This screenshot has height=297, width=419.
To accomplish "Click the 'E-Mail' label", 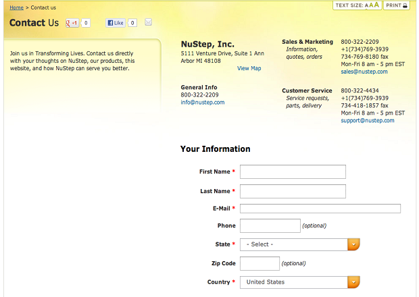I will [x=221, y=209].
